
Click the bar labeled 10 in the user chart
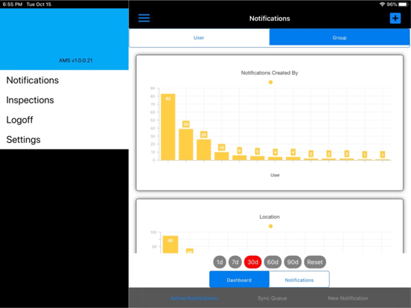pos(221,155)
